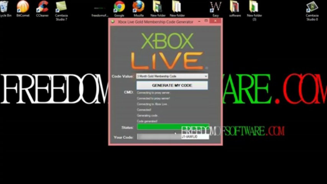Click the Your Code text field
This screenshot has height=184, width=327.
(173, 137)
